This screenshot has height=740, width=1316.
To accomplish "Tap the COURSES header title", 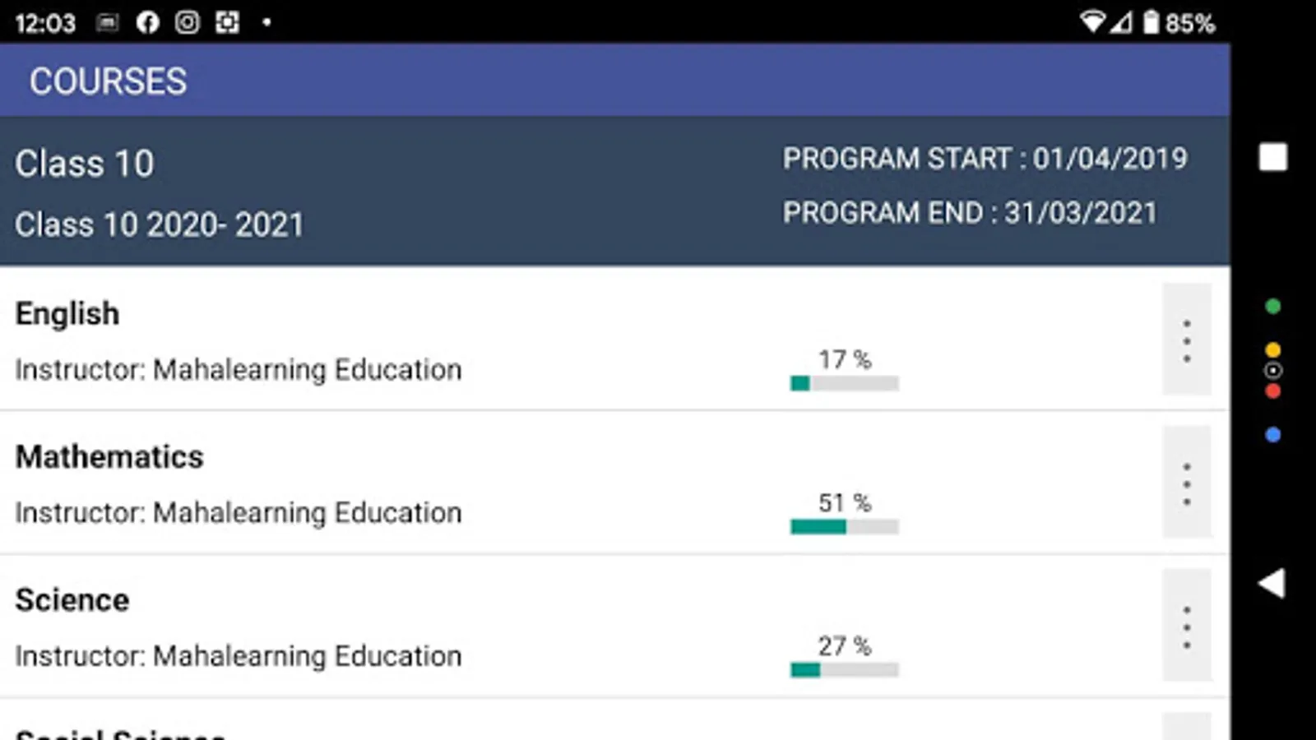I will (x=108, y=81).
